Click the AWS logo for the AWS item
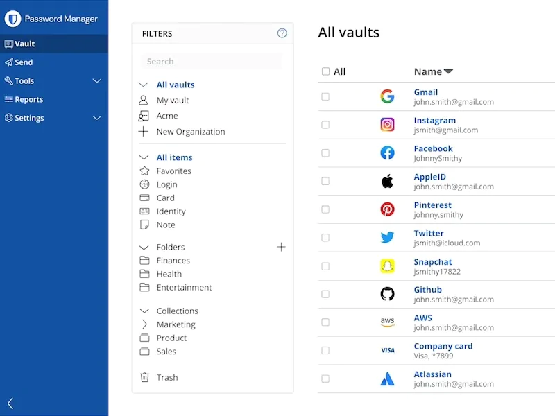The height and width of the screenshot is (416, 555). click(x=387, y=322)
